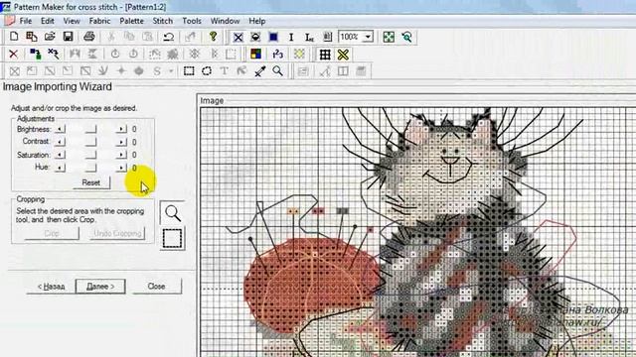Click the Contrast slider thumb

point(91,142)
